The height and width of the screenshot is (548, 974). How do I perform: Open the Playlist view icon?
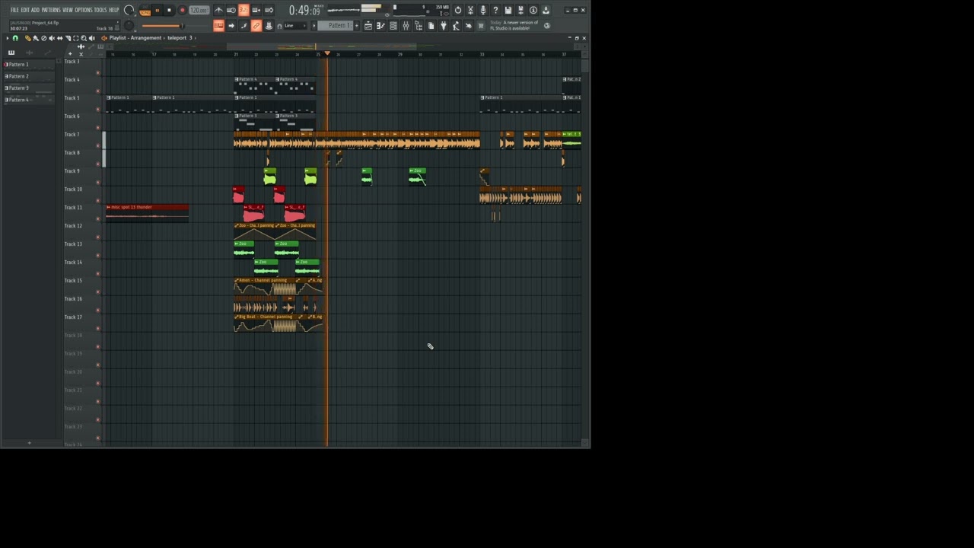[x=368, y=26]
